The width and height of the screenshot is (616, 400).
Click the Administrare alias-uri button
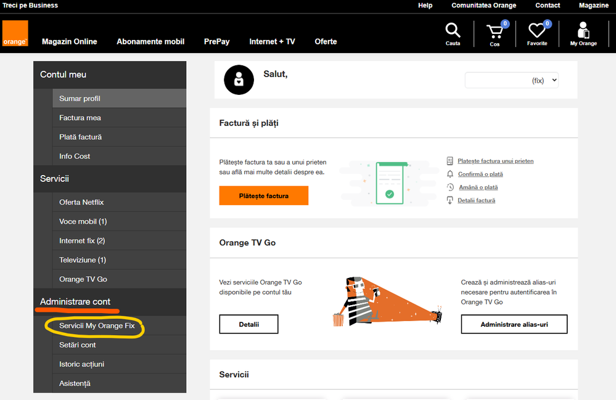[514, 324]
